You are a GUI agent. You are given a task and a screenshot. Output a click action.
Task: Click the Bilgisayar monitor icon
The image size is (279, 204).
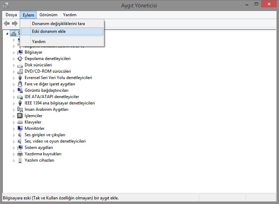20,52
